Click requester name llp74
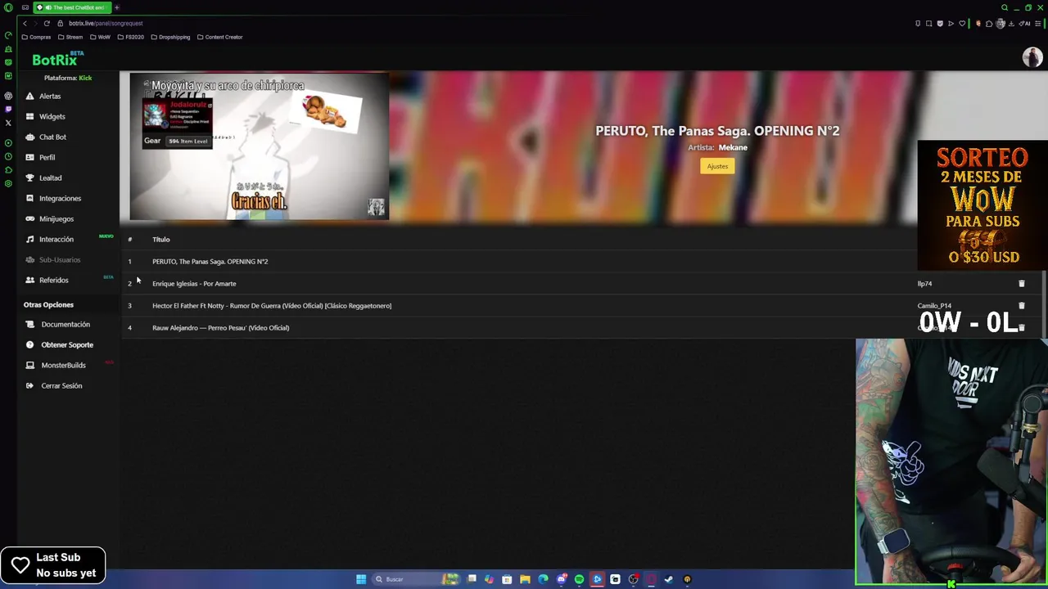 [924, 283]
